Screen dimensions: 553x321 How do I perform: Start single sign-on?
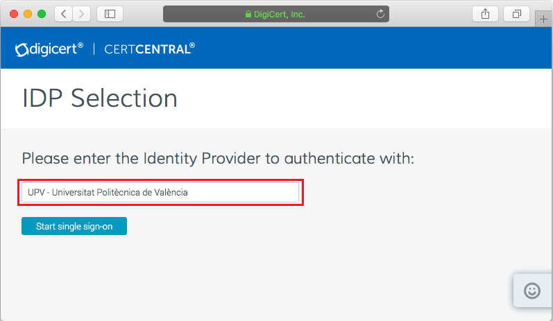click(74, 226)
